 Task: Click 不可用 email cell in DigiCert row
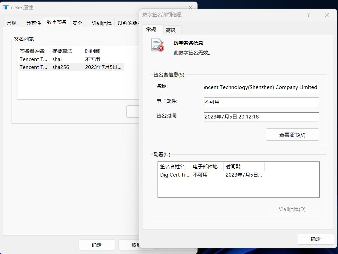[200, 175]
